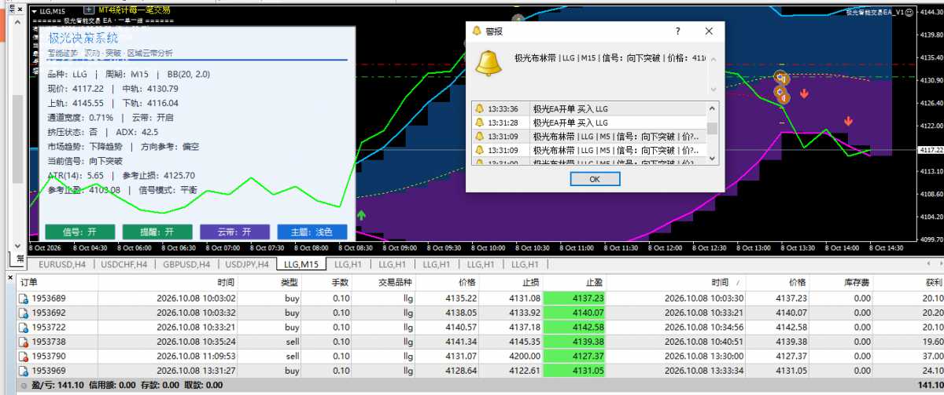The width and height of the screenshot is (944, 395).
Task: Click the green take-profit cell 4131.05
Action: pyautogui.click(x=575, y=370)
